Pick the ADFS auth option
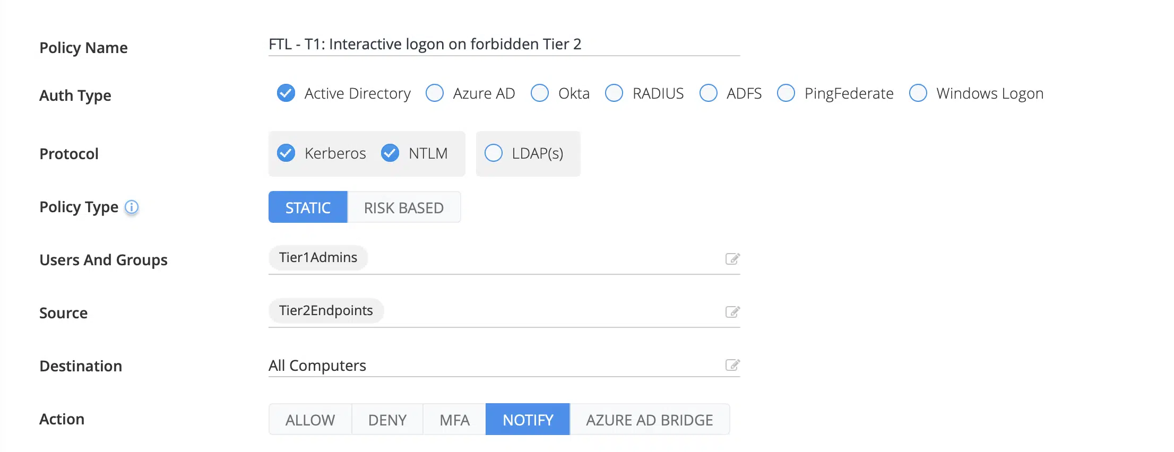This screenshot has width=1174, height=452. (x=709, y=93)
